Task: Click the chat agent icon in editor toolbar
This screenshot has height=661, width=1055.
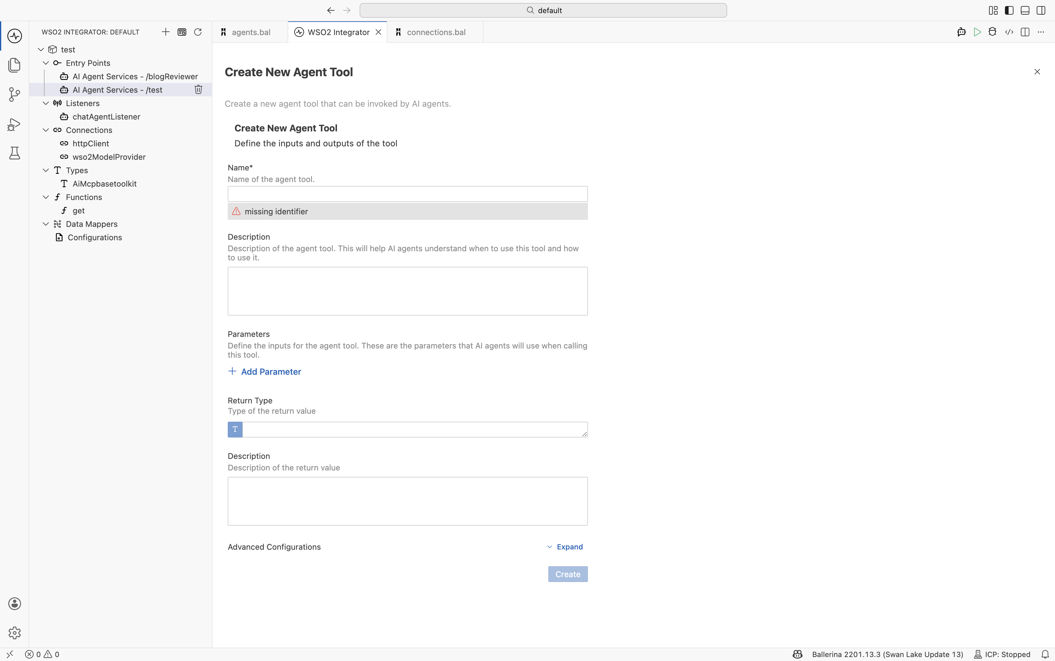Action: tap(961, 32)
